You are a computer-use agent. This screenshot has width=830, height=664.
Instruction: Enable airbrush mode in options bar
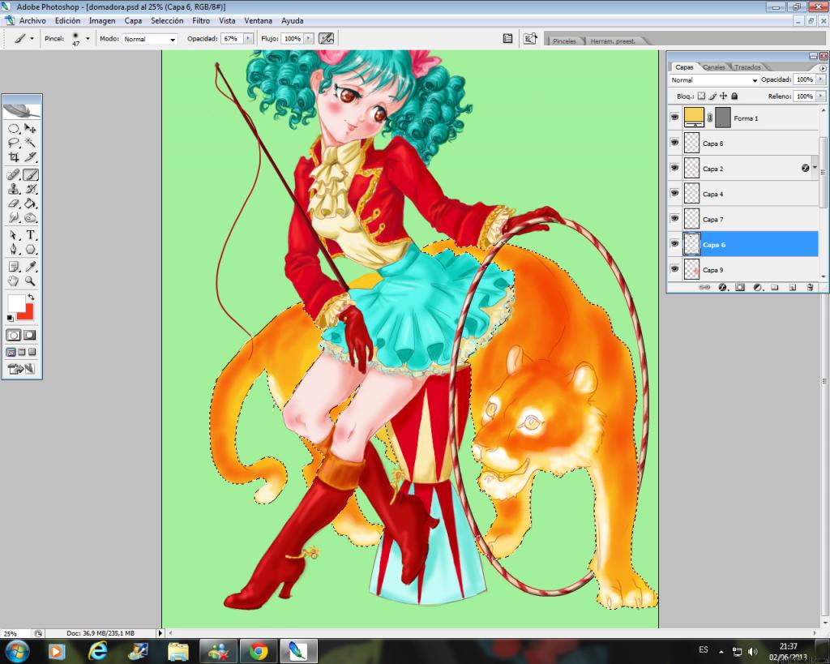coord(326,39)
